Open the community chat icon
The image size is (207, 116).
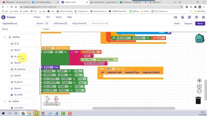182,17
